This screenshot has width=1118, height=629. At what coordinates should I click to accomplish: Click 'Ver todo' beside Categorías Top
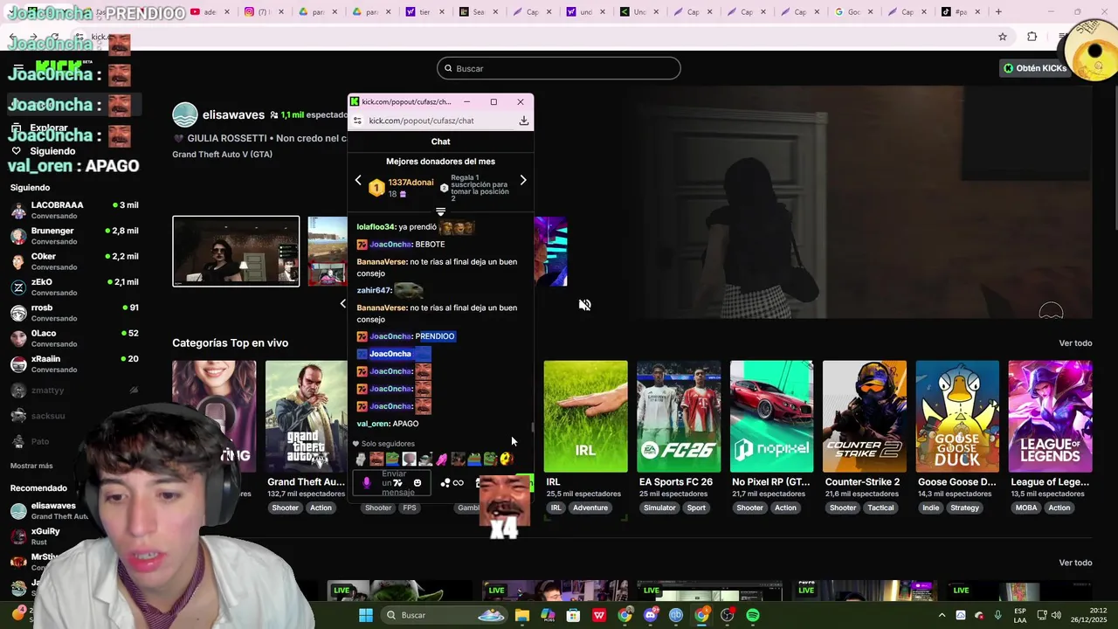click(1075, 343)
